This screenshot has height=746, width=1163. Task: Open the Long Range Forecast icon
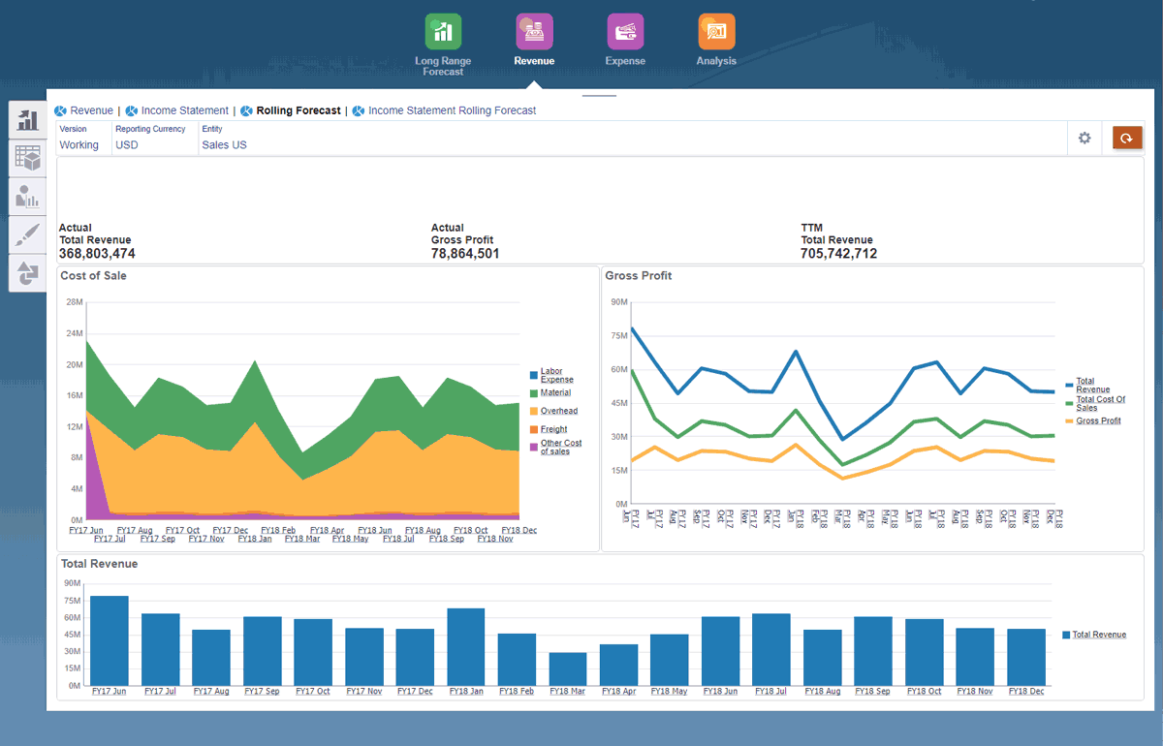443,32
